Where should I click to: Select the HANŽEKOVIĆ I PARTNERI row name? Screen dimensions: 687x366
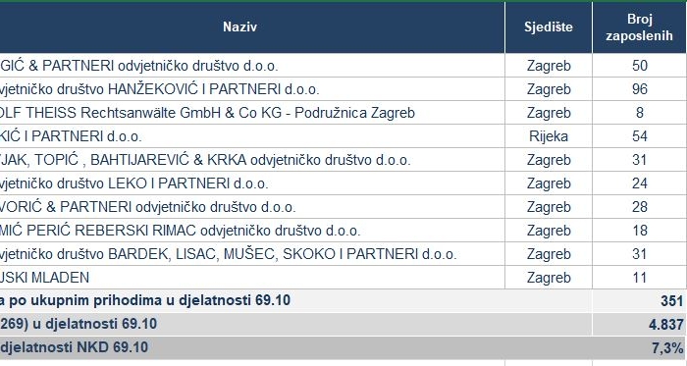[x=159, y=89]
